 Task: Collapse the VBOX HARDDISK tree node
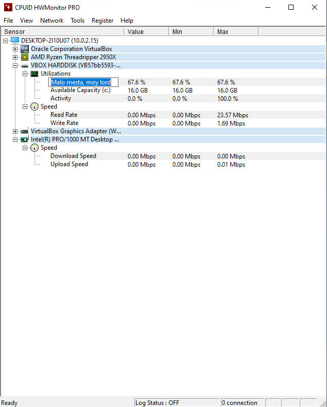pyautogui.click(x=15, y=65)
